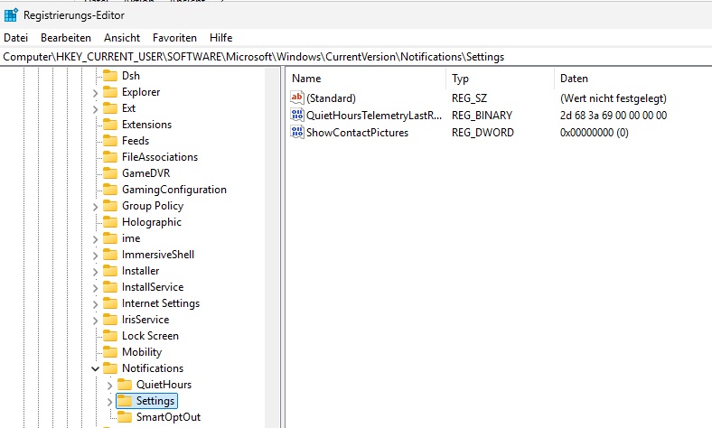Click the data cell 2d 68 3a 69 00 00 00 00
The width and height of the screenshot is (712, 428).
point(614,116)
